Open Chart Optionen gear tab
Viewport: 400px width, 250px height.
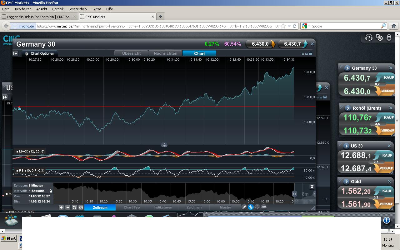(39, 53)
